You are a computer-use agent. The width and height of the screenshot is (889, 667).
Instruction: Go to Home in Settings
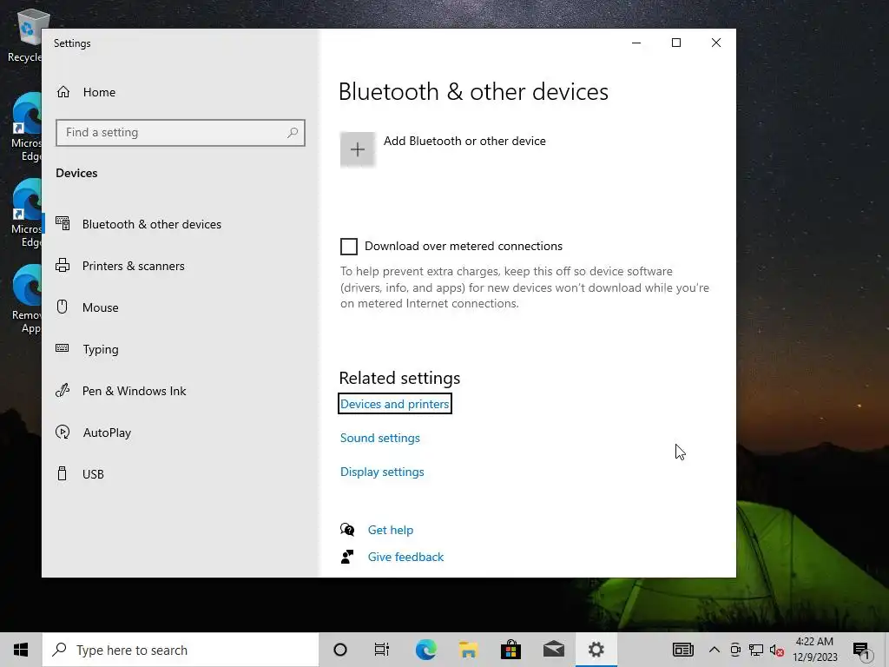coord(181,92)
